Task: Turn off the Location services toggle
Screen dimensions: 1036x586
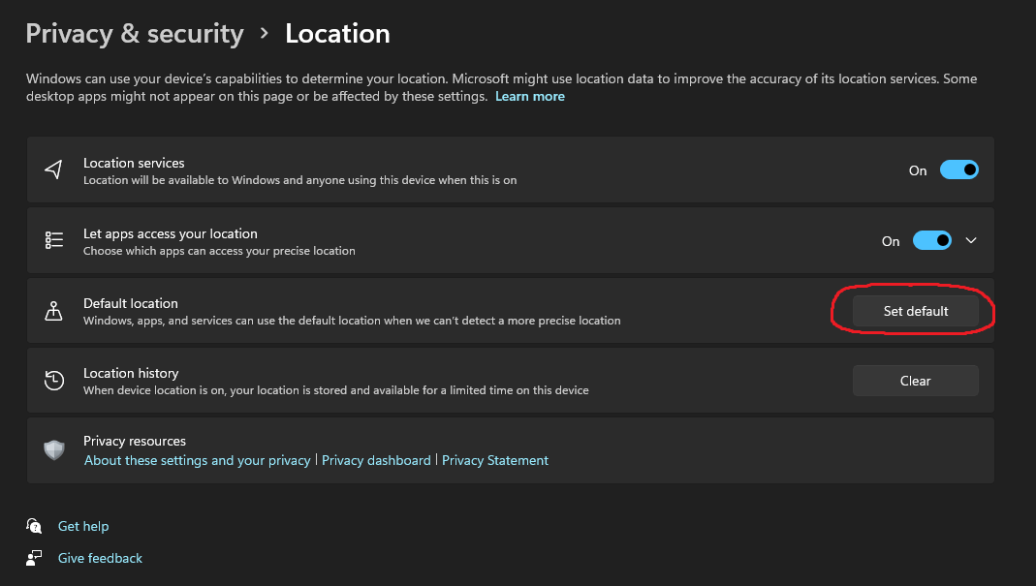Action: click(958, 170)
